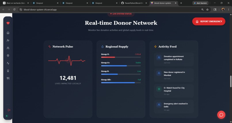
Task: Click the Full status label
Action: pos(139,80)
